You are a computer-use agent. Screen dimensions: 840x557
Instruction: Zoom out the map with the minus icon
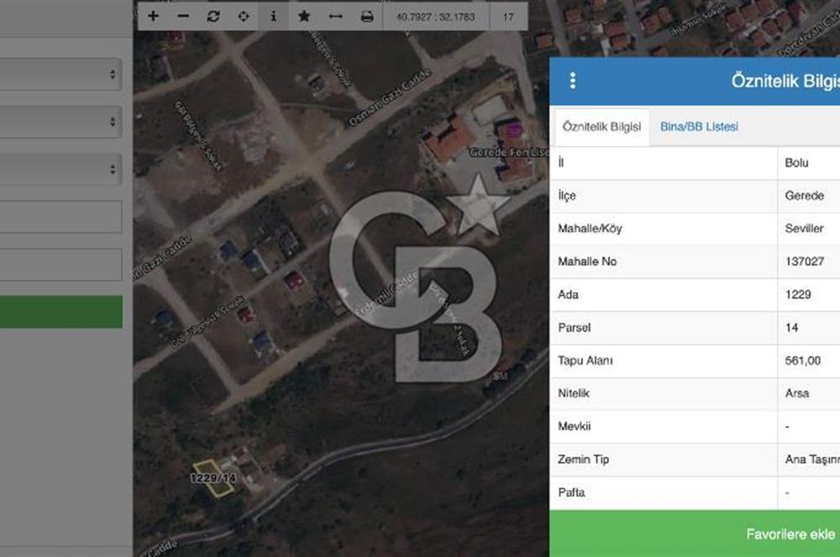[183, 16]
